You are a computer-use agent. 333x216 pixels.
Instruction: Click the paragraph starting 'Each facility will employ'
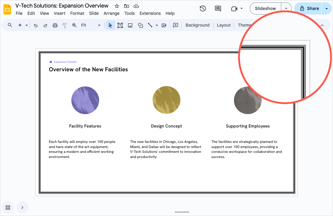point(82,149)
